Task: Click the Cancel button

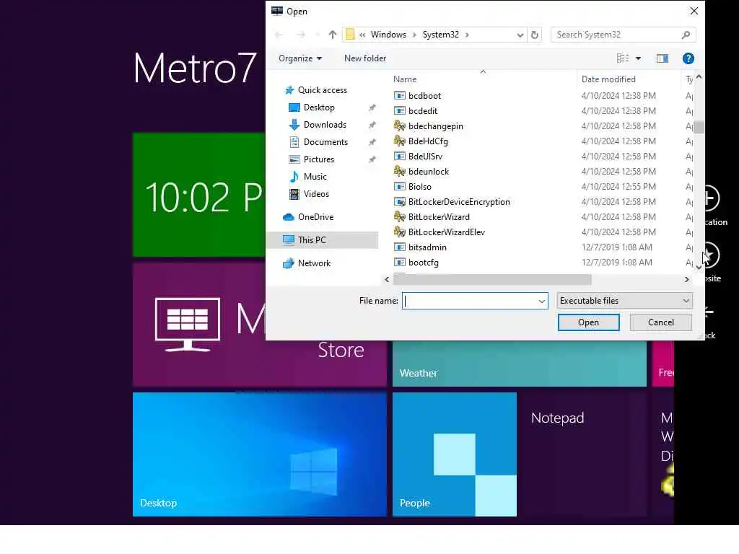Action: [661, 322]
